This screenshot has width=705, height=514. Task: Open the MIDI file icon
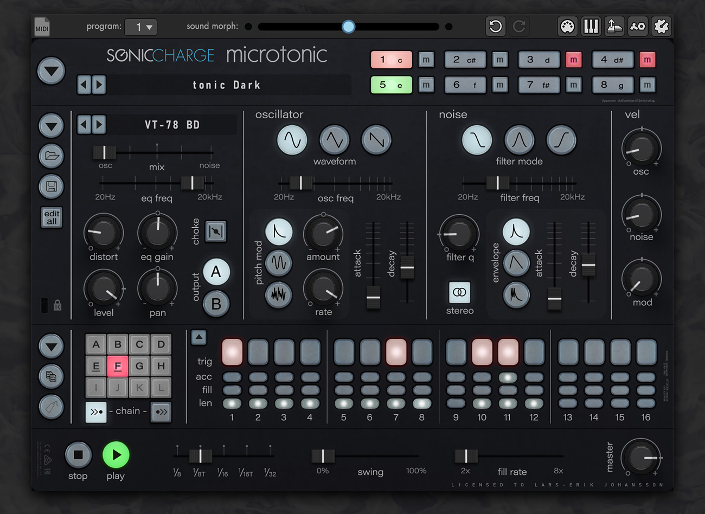42,27
